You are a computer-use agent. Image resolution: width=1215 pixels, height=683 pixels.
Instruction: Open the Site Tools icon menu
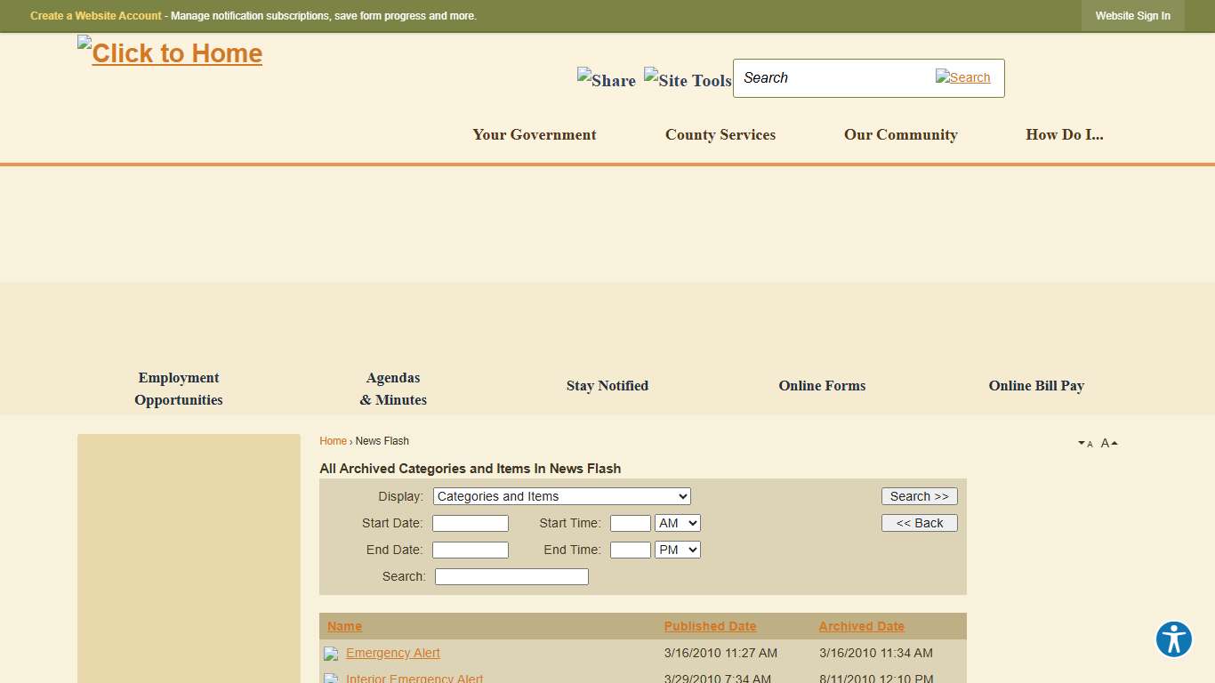pyautogui.click(x=688, y=80)
